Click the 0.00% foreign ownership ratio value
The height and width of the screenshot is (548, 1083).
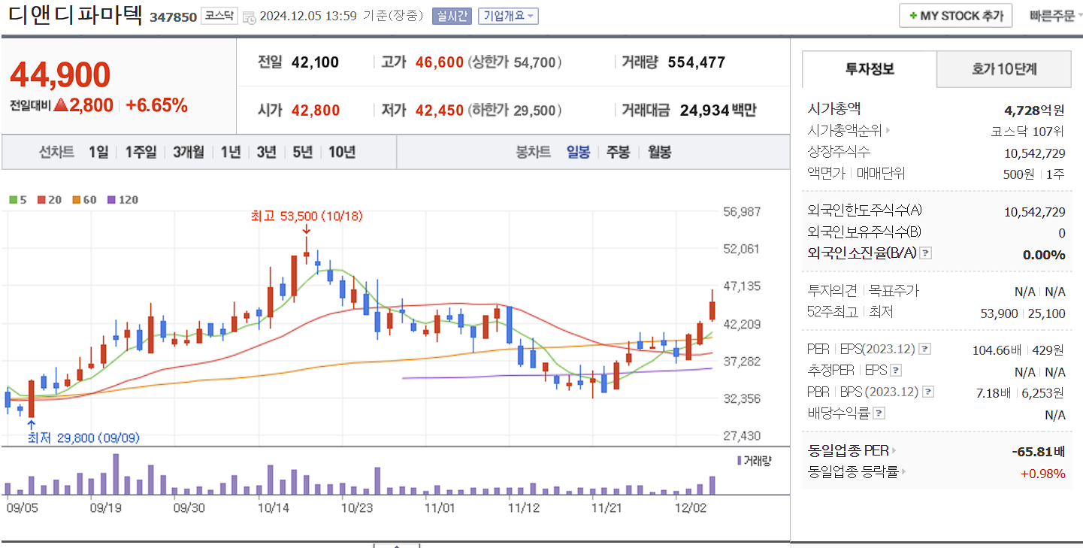[1044, 254]
